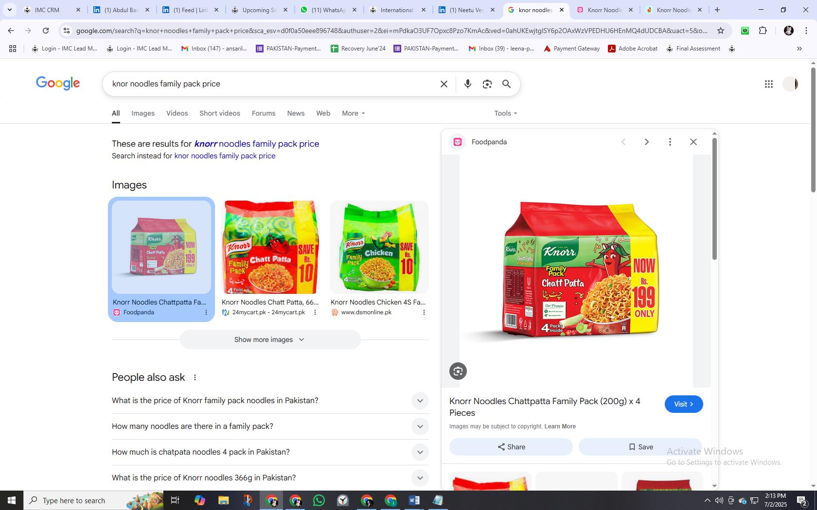Open Word from the taskbar
The width and height of the screenshot is (817, 510).
point(414,500)
